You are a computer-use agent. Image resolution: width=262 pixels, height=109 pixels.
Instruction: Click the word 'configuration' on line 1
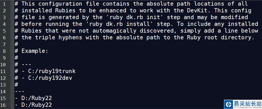60,4
